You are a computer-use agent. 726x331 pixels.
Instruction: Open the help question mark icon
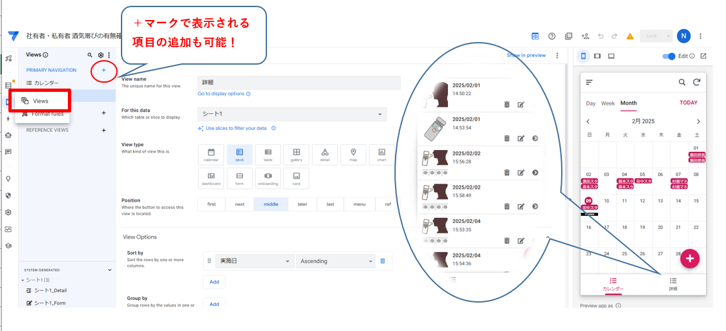click(x=551, y=36)
